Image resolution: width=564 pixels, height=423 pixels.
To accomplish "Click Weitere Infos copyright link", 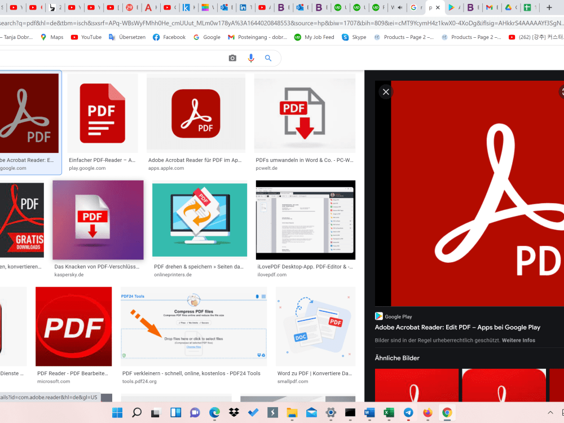I will (518, 340).
